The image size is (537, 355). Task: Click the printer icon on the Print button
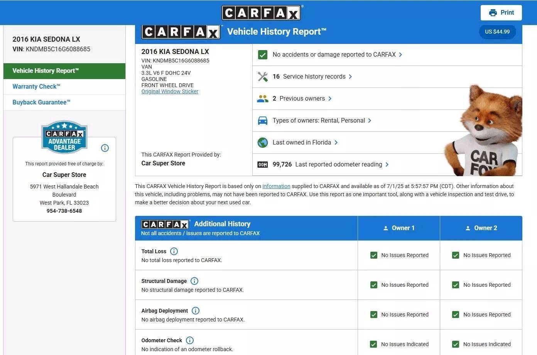coord(493,13)
